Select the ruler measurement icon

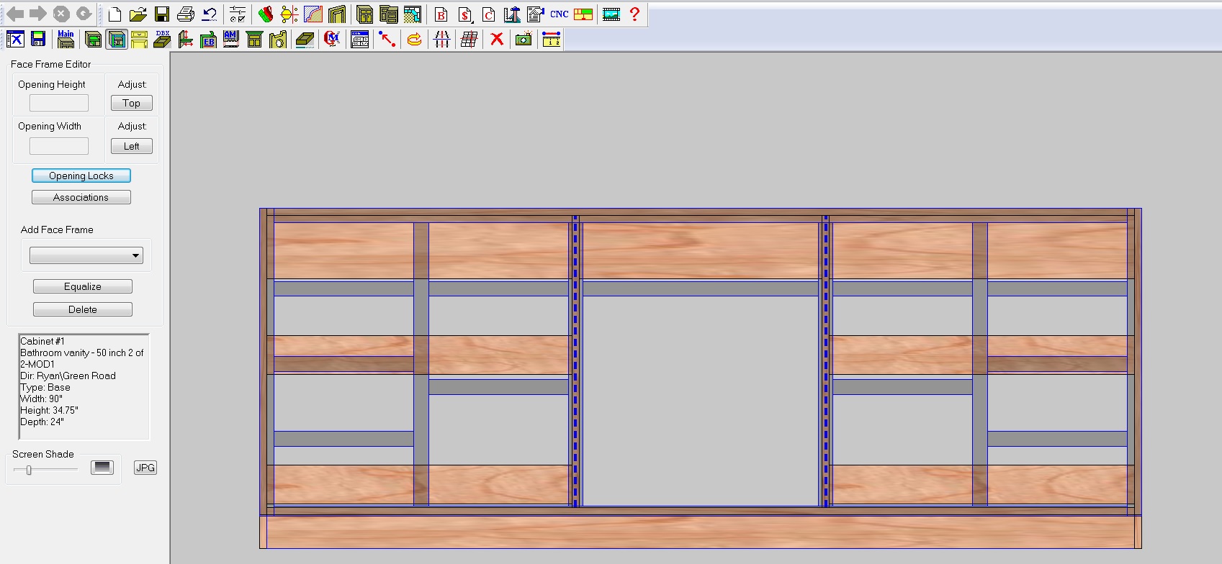(551, 40)
